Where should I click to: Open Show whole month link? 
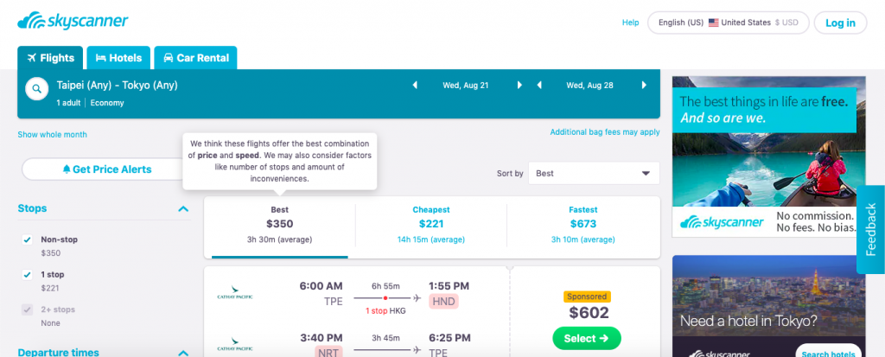(53, 135)
